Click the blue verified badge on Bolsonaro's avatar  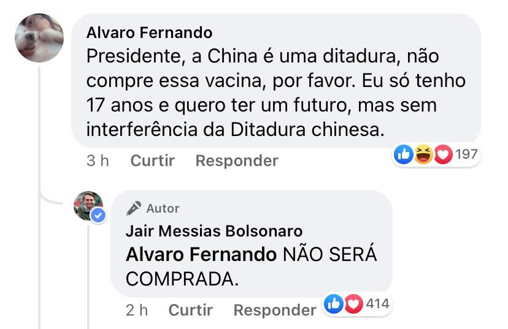(98, 215)
